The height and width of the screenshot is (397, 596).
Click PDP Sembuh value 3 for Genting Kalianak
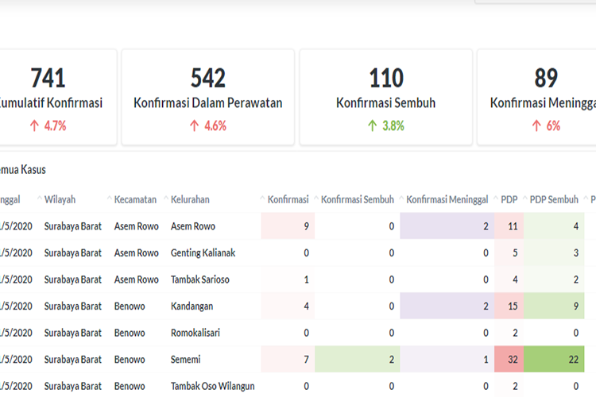(x=576, y=252)
